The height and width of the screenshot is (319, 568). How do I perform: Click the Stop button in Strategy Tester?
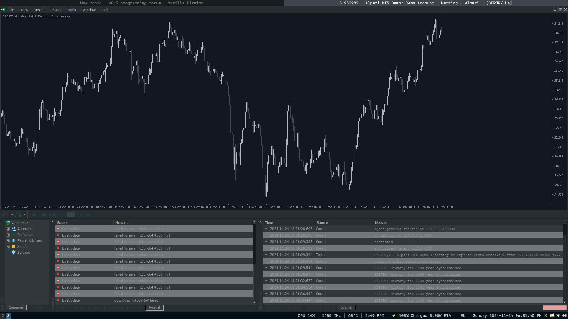point(554,308)
